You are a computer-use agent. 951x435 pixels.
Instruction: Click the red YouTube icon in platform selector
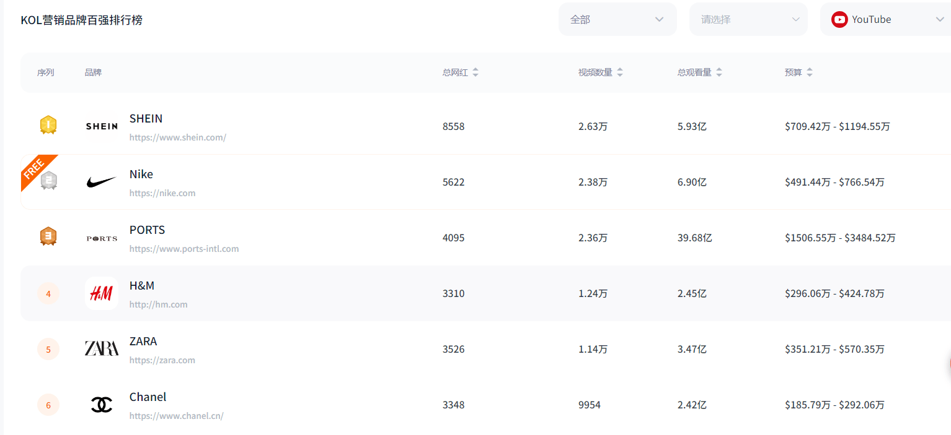[x=839, y=19]
